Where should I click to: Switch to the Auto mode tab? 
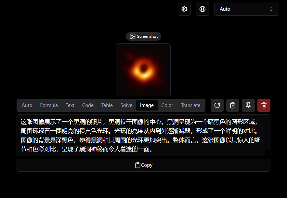coord(27,105)
